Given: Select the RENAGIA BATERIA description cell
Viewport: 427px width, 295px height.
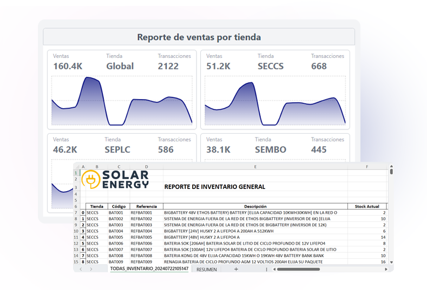Looking at the screenshot, I should (x=255, y=262).
